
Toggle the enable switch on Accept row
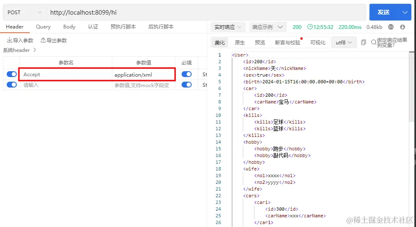[x=12, y=74]
